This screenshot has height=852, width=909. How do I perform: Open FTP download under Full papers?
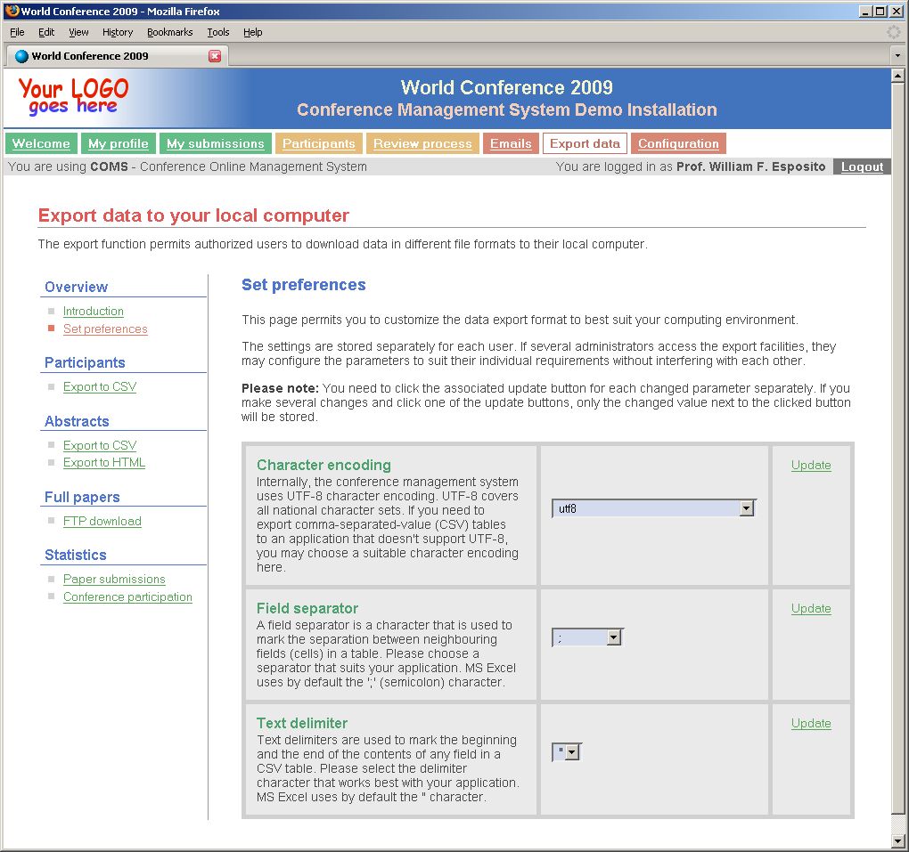102,522
